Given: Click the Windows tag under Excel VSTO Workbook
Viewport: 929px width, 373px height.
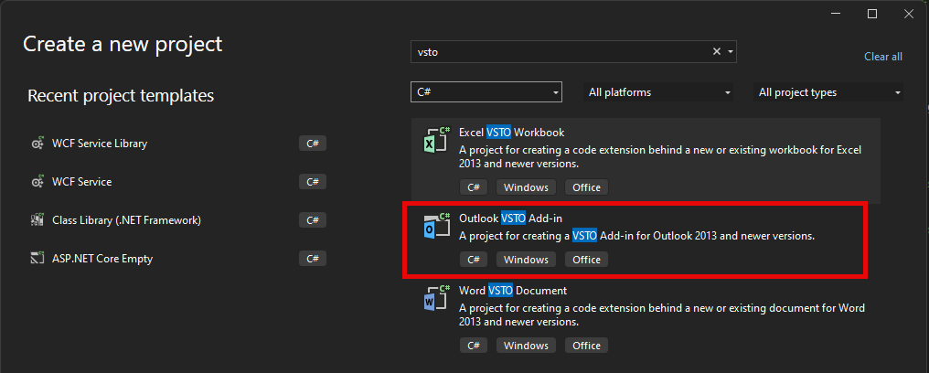Looking at the screenshot, I should pyautogui.click(x=526, y=187).
